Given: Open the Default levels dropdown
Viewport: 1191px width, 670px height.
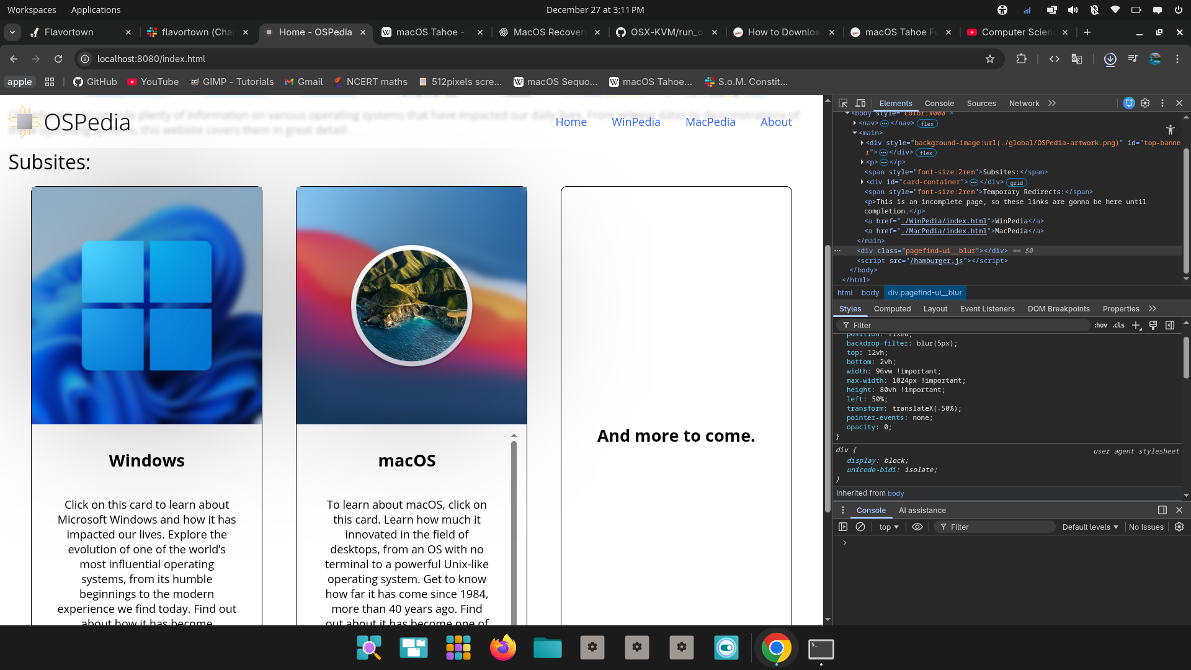Looking at the screenshot, I should pyautogui.click(x=1090, y=527).
